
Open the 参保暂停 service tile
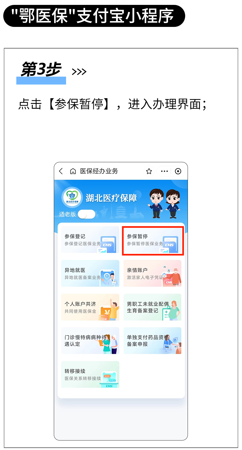click(153, 241)
